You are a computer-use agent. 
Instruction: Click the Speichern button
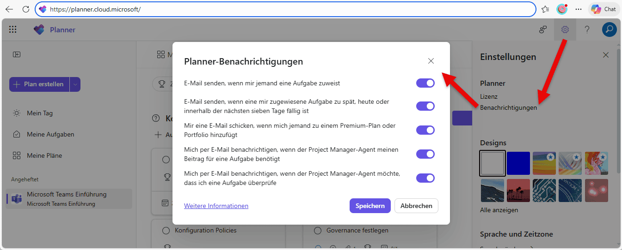pos(370,206)
